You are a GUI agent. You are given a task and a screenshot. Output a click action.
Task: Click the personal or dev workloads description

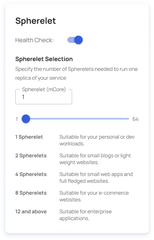point(97,140)
